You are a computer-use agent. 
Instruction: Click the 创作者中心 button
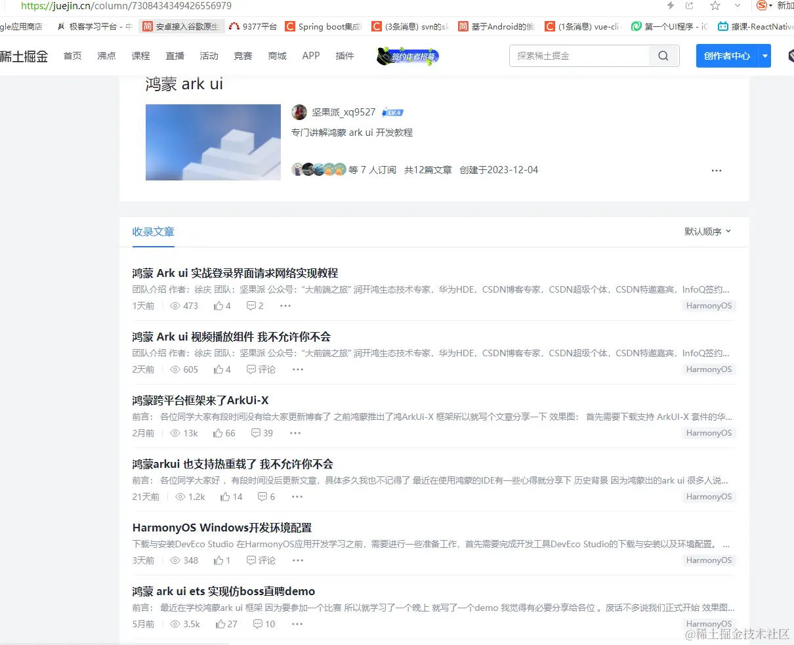click(727, 56)
